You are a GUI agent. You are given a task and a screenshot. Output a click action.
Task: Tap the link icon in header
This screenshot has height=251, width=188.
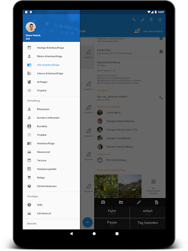pos(142,20)
